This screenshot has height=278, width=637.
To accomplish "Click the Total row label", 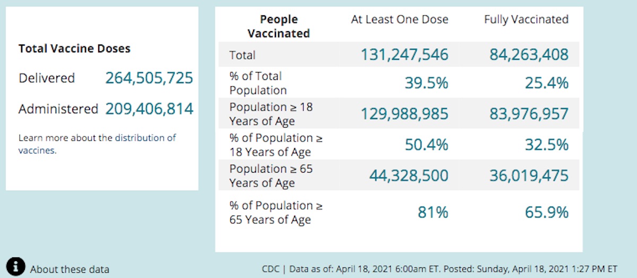I will click(x=242, y=55).
